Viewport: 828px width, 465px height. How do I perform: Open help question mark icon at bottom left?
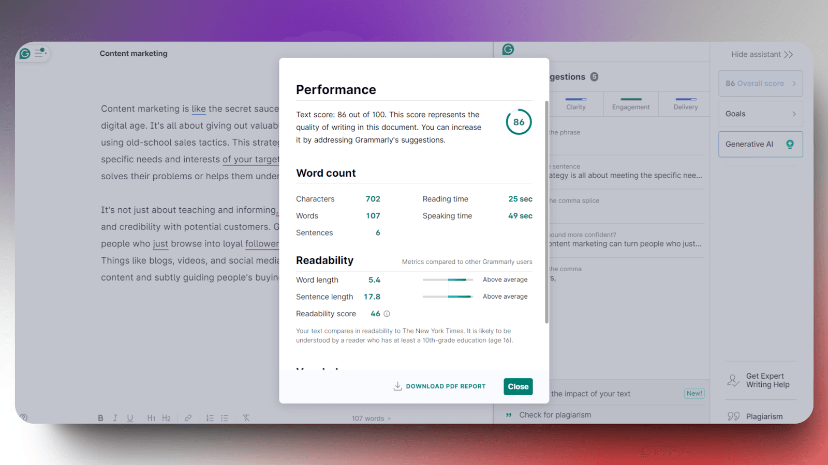pos(24,417)
